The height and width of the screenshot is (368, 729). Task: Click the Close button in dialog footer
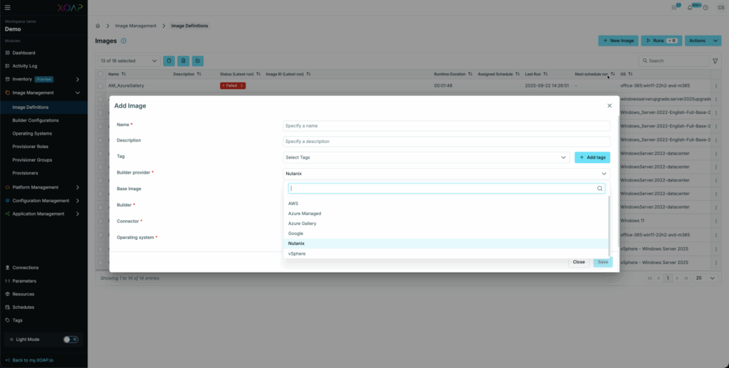pos(579,262)
